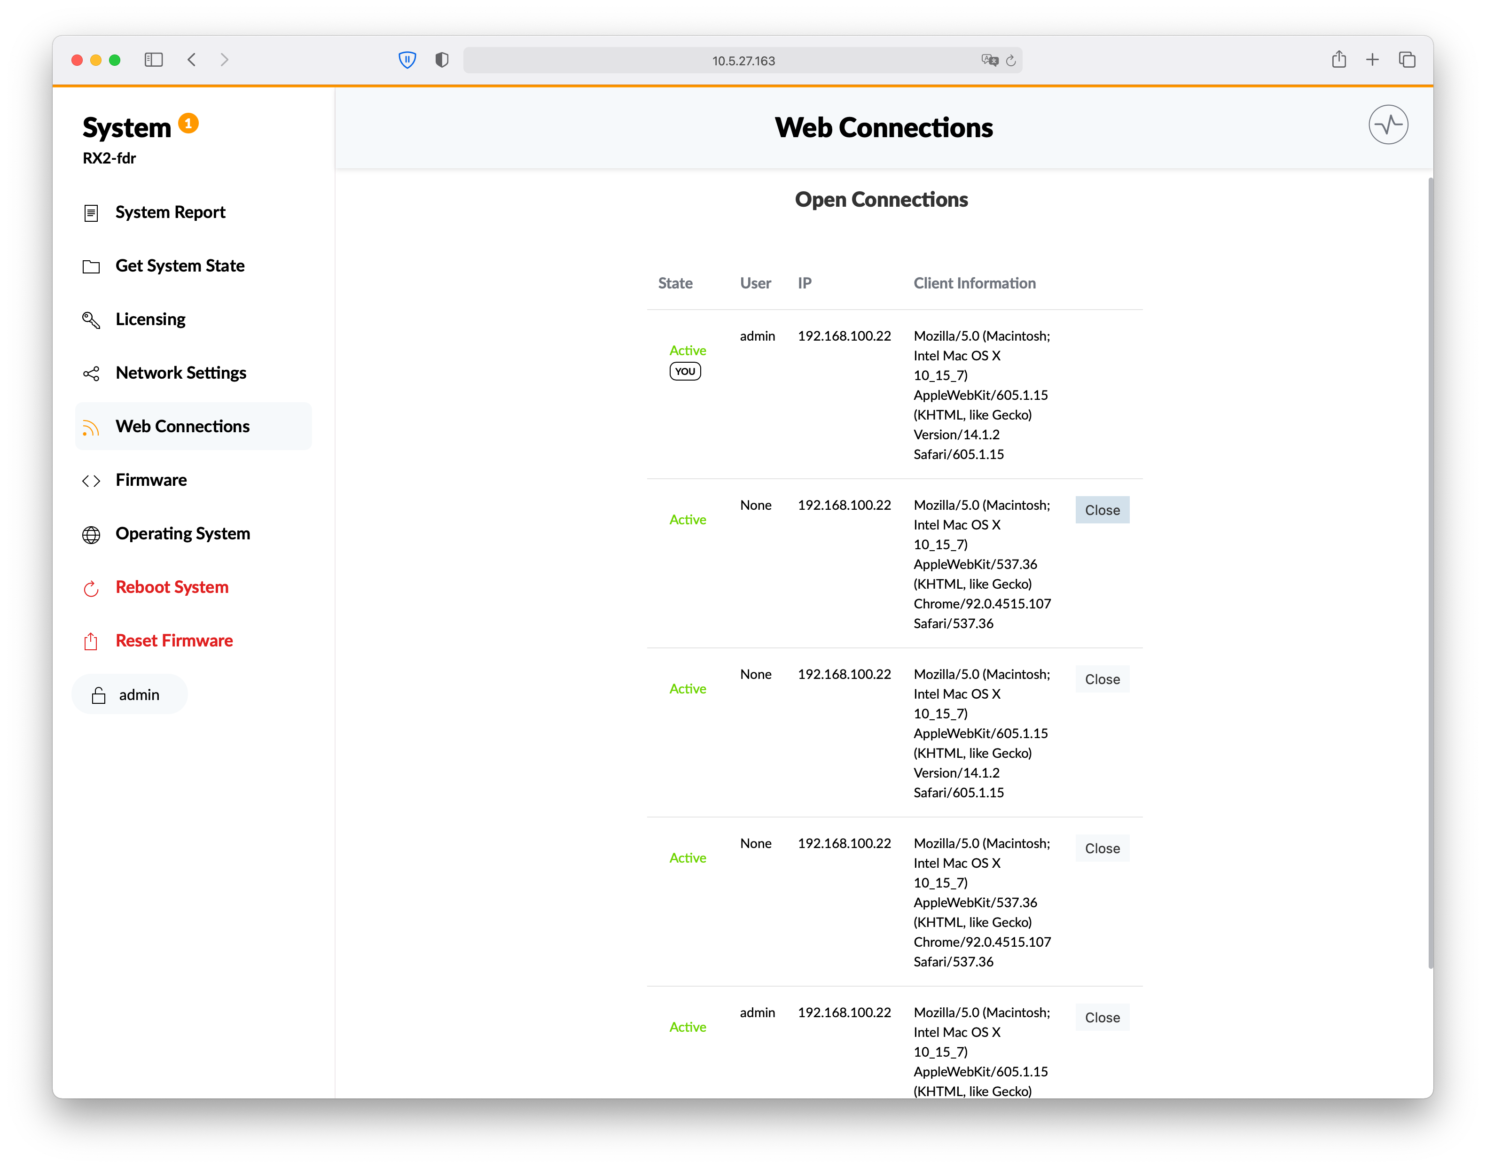Screen dimensions: 1486x1168
Task: Click the RX2-fdr device name
Action: tap(109, 159)
